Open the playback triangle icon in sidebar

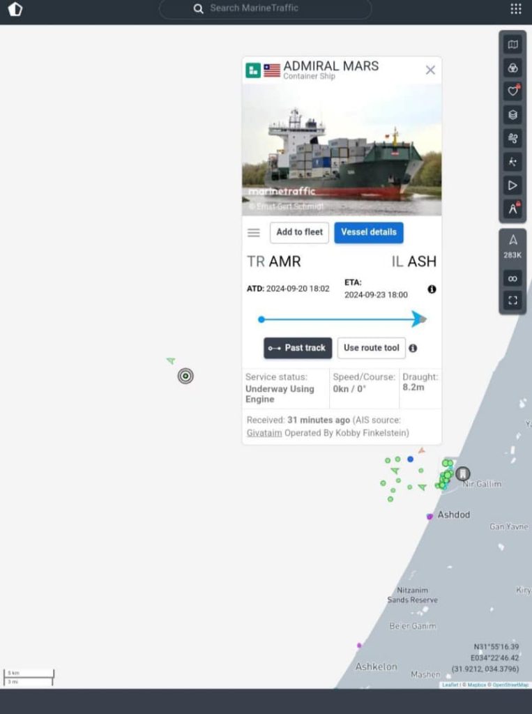click(x=512, y=185)
